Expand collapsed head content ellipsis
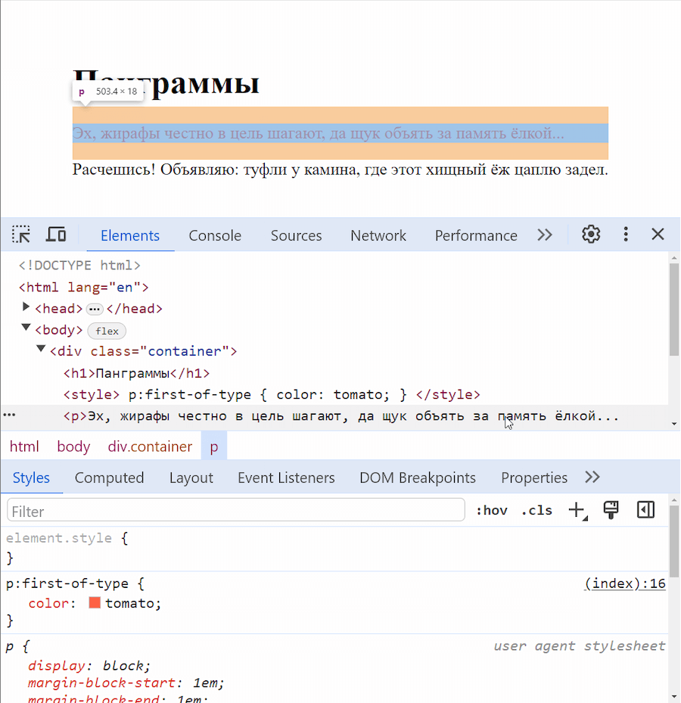 tap(94, 310)
